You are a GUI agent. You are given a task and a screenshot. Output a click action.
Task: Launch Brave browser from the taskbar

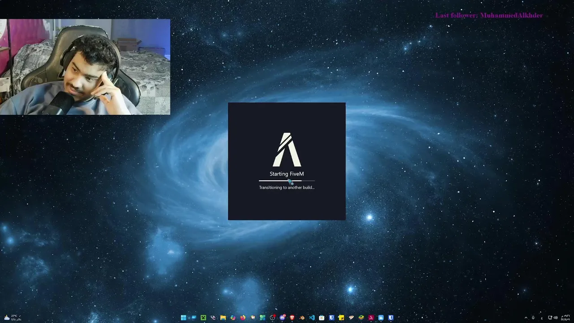coord(292,318)
